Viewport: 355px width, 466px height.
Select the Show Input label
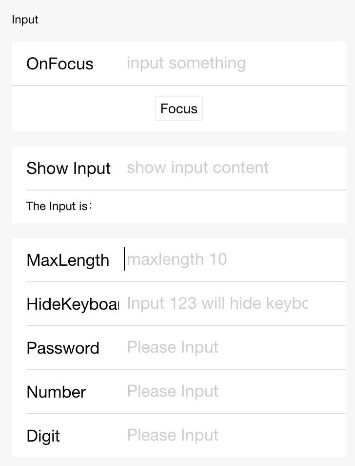(x=68, y=168)
